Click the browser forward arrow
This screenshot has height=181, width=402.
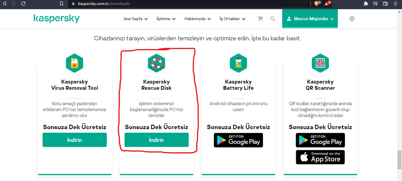(14, 4)
